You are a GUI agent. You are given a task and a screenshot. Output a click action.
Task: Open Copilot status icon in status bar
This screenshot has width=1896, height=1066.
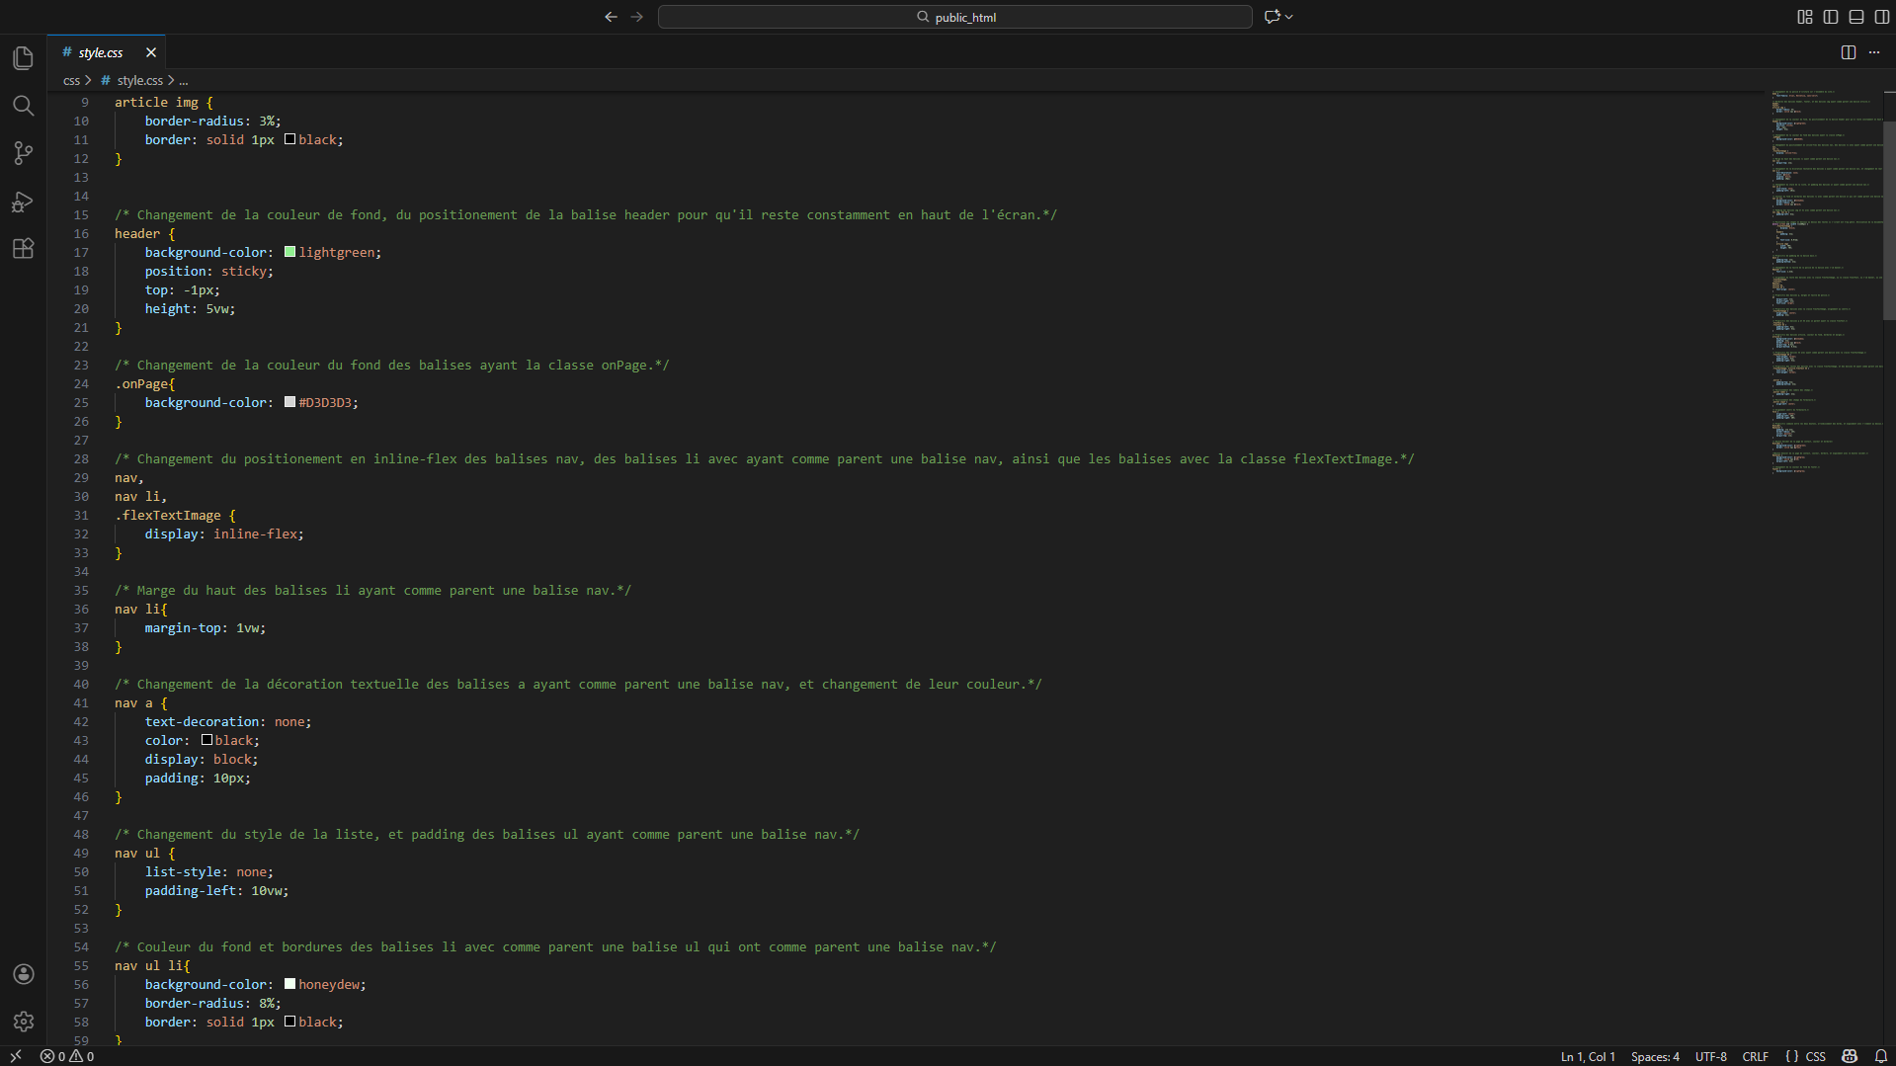pos(1850,1056)
